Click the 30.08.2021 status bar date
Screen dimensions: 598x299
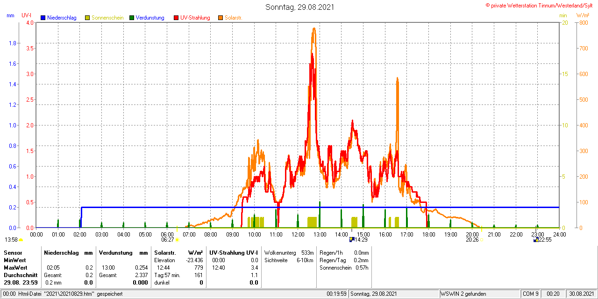tap(581, 294)
